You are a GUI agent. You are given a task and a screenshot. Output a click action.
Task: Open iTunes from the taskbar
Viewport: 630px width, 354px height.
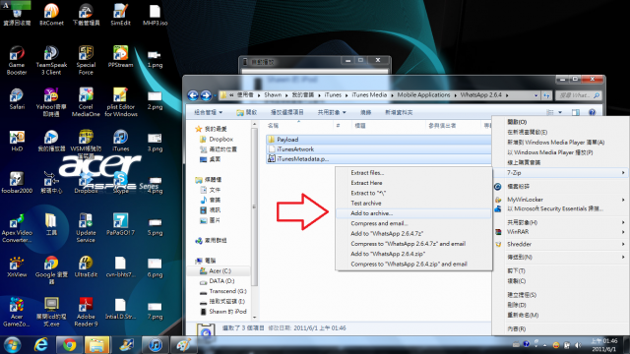(x=155, y=345)
